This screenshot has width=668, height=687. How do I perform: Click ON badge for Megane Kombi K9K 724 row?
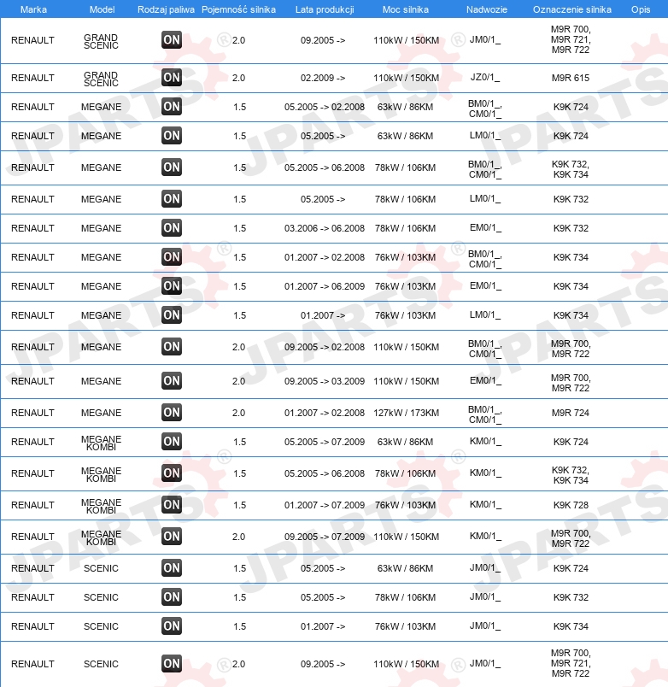(171, 441)
